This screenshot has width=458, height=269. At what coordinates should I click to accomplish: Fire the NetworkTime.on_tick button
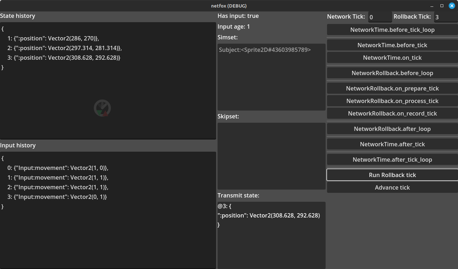392,58
